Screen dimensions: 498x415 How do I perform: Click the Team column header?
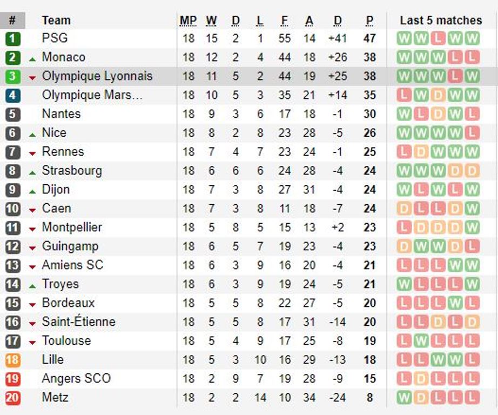click(56, 21)
